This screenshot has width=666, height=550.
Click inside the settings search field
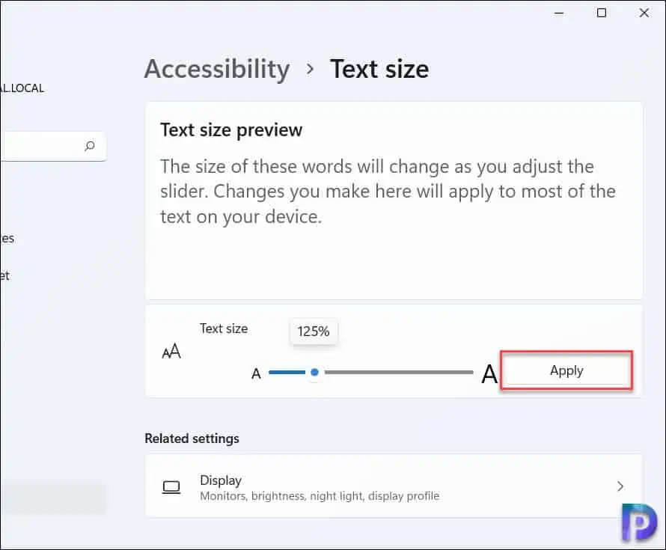pos(52,146)
